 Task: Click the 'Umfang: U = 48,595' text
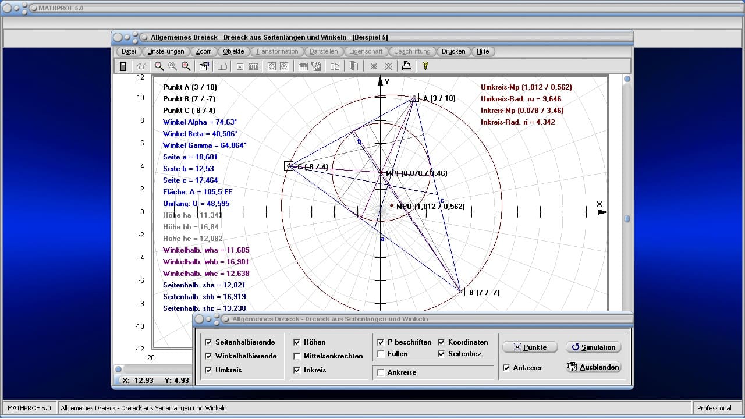pos(196,204)
